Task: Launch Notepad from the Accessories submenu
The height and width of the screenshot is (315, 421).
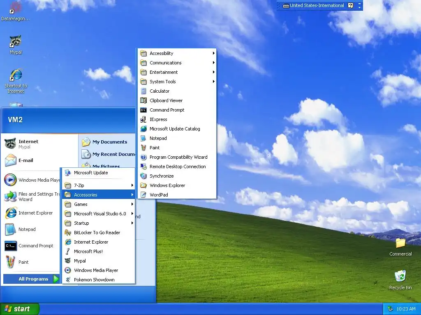Action: tap(177, 138)
